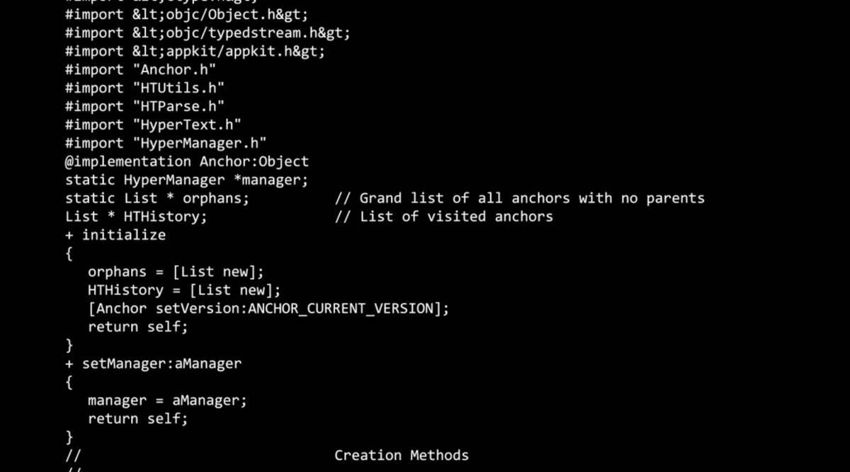Click on the "HTParse.h" import text
This screenshot has height=472, width=850.
coord(178,106)
